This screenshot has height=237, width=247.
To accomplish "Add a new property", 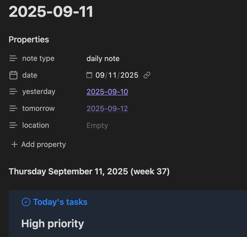I will [x=38, y=144].
